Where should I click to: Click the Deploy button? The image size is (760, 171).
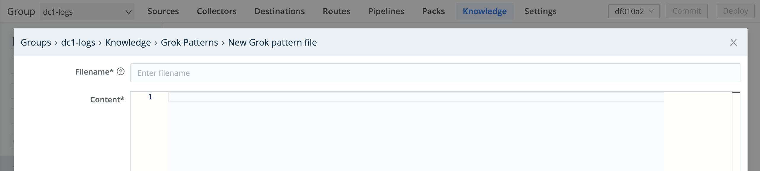pyautogui.click(x=735, y=11)
